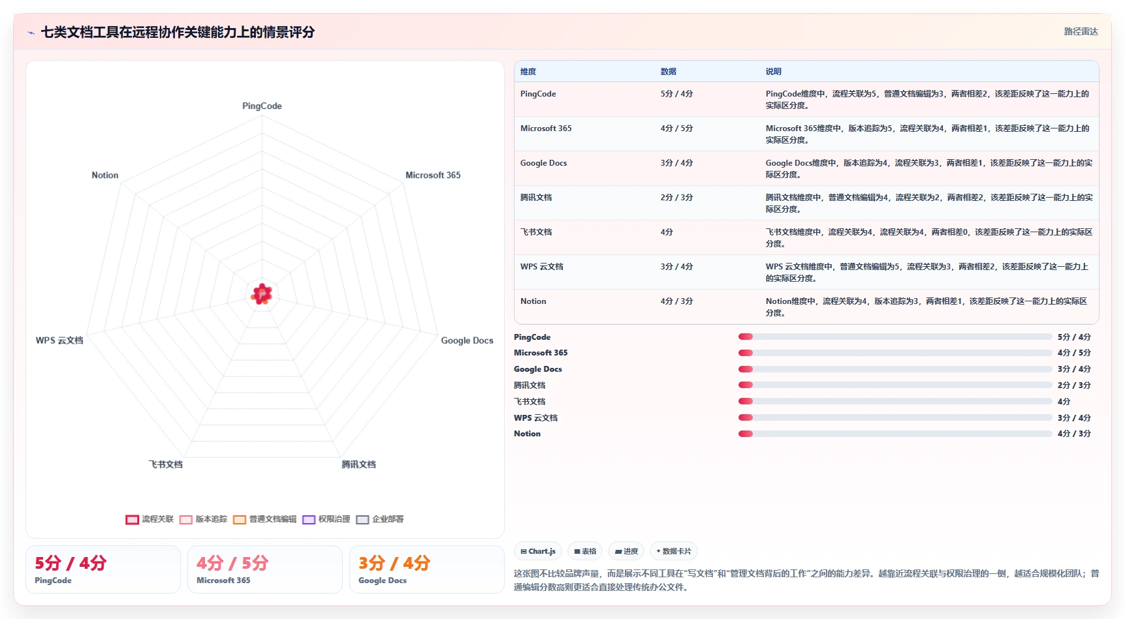
Task: Click the 4分 / 3分 value beside Notion bar
Action: [x=1074, y=434]
